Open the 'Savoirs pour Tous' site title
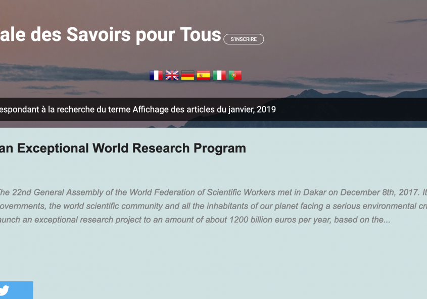 [x=110, y=35]
